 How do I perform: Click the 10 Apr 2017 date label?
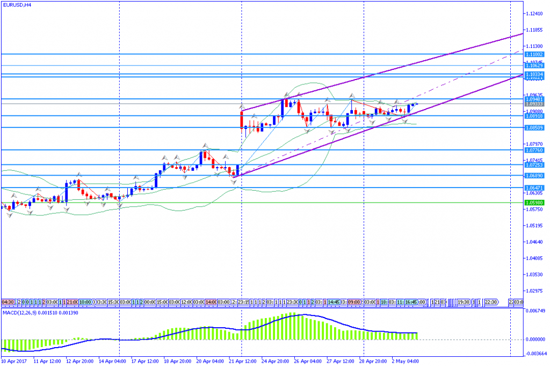14,361
